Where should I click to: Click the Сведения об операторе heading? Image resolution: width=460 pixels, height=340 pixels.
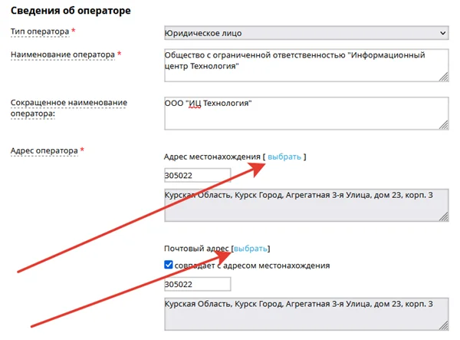71,11
